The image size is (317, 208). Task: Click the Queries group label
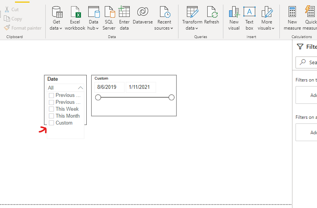pyautogui.click(x=201, y=37)
